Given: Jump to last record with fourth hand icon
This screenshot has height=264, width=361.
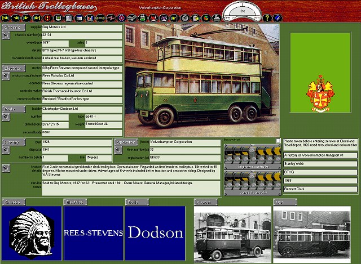Looking at the screenshot, I should point(37,18).
